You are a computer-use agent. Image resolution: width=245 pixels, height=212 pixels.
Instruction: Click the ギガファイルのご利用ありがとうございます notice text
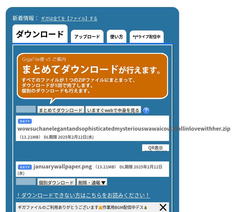pyautogui.click(x=83, y=208)
